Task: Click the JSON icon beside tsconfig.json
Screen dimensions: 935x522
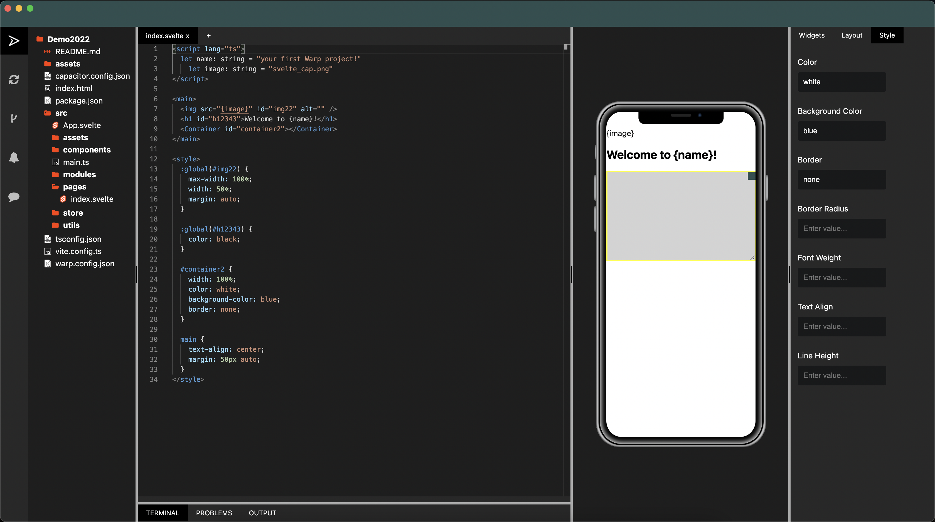Action: 47,239
